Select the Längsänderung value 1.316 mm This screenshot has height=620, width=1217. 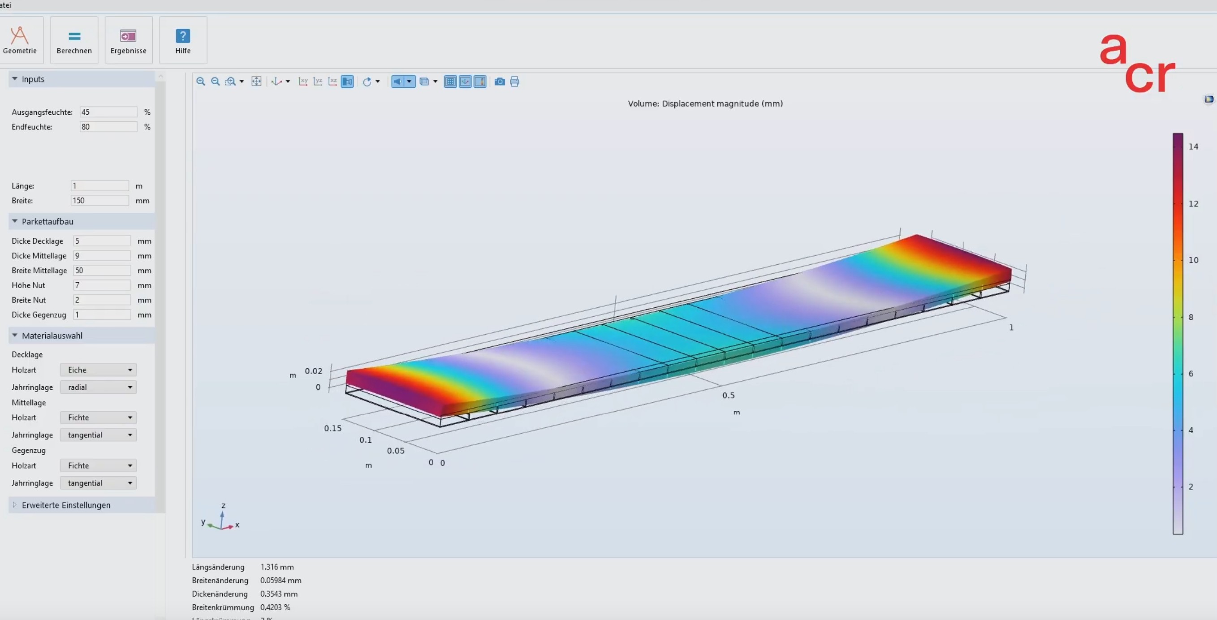[277, 567]
